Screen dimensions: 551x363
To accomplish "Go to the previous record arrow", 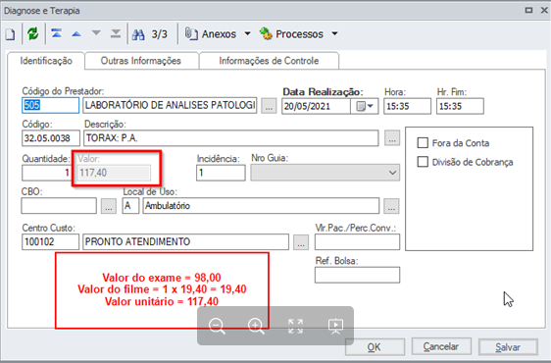I will [x=76, y=34].
